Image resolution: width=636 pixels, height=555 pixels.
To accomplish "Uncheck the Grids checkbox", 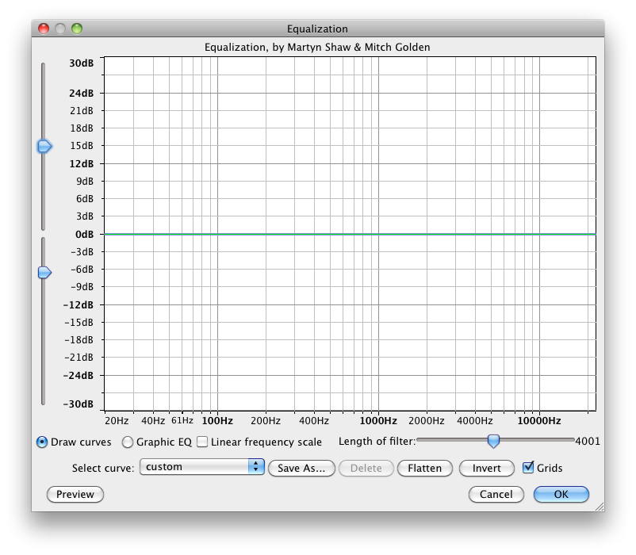I will coord(529,468).
